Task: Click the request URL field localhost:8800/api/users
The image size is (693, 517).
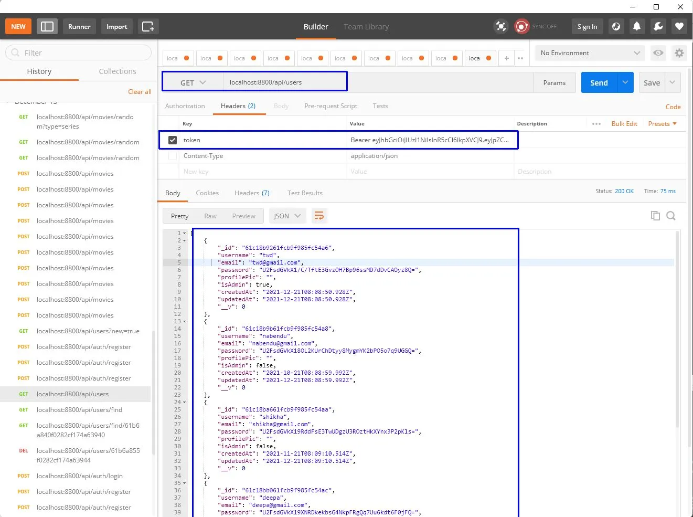Action: click(x=378, y=82)
